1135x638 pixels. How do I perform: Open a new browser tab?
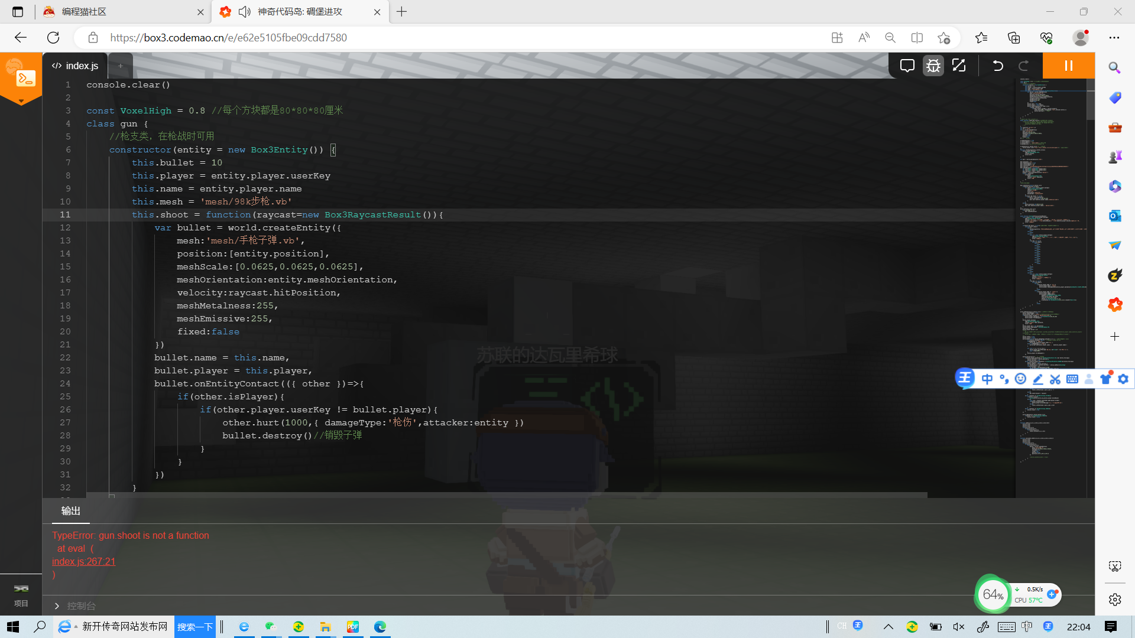point(402,12)
